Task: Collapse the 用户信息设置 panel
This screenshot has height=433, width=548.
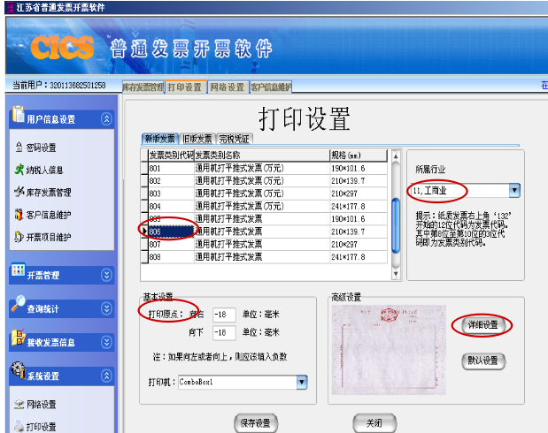Action: click(106, 119)
